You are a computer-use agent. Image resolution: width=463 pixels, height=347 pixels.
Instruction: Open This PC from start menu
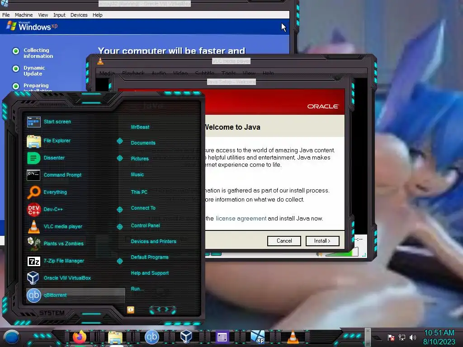point(139,192)
